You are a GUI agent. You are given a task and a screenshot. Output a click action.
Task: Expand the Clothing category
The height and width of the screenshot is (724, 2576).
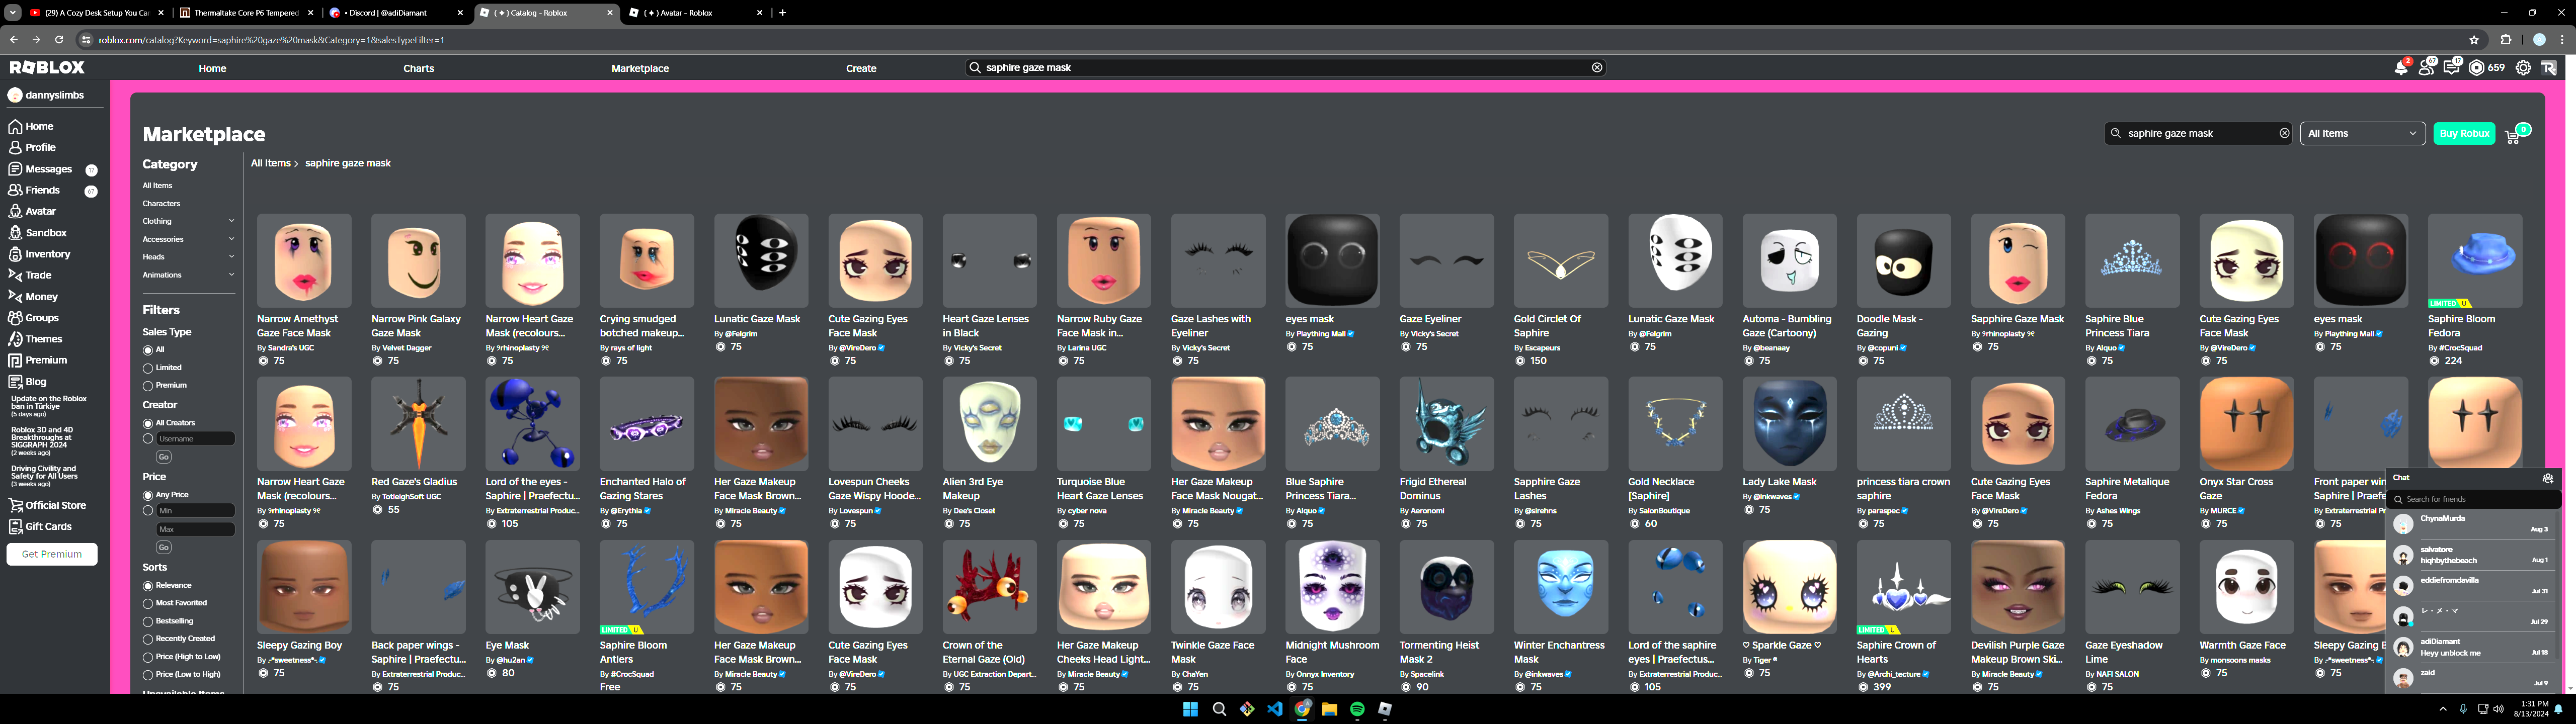(231, 221)
